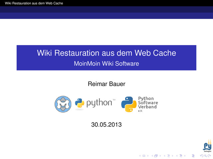
Task: Click the go-back curved arrow icon
Action: 202,156
